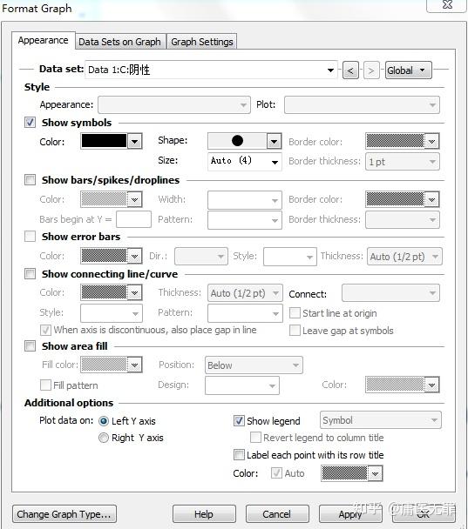Open the connecting line color picker
This screenshot has height=529, width=468.
tap(112, 292)
